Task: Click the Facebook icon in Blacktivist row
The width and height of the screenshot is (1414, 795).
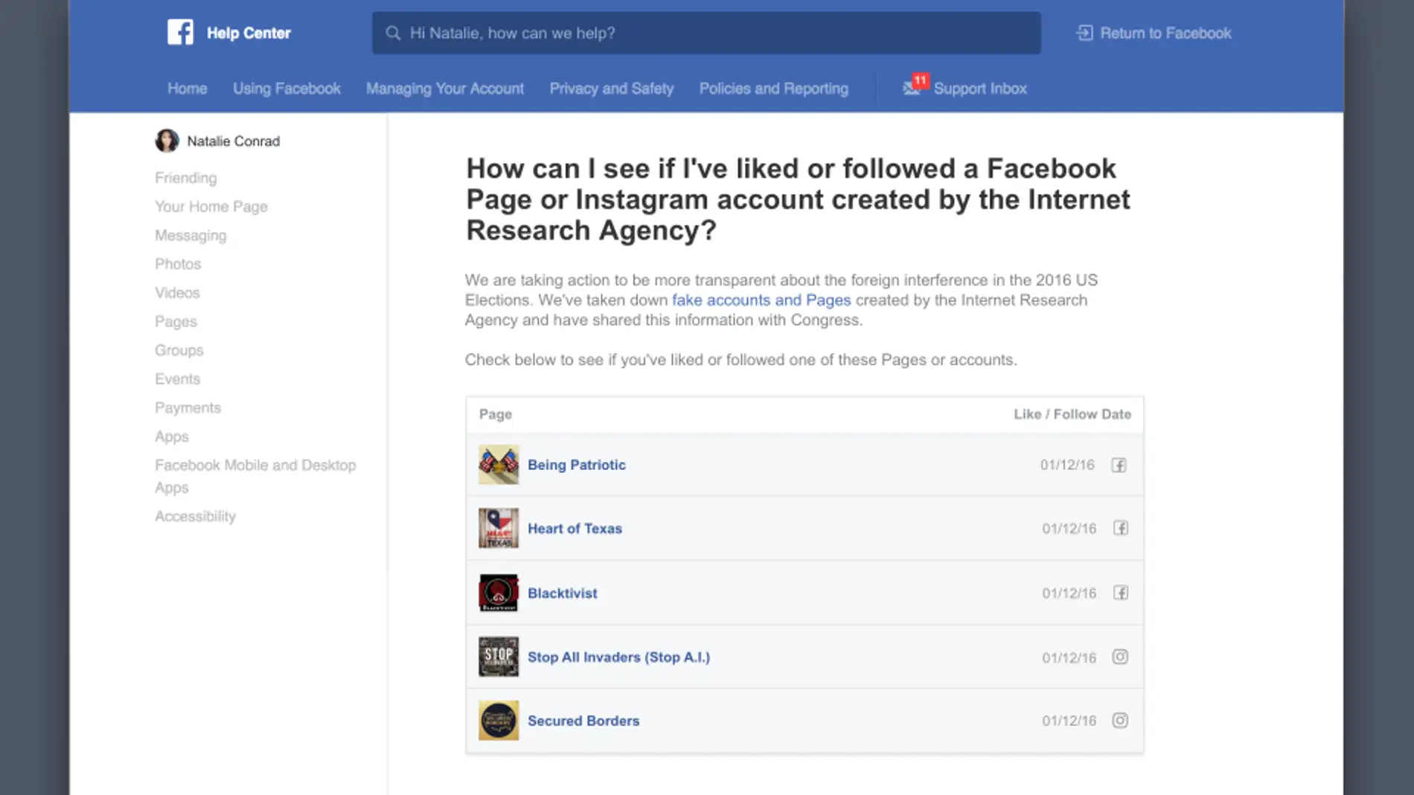Action: coord(1120,593)
